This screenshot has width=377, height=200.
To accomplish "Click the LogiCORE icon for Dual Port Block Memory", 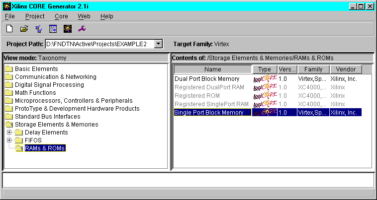I will tap(264, 79).
